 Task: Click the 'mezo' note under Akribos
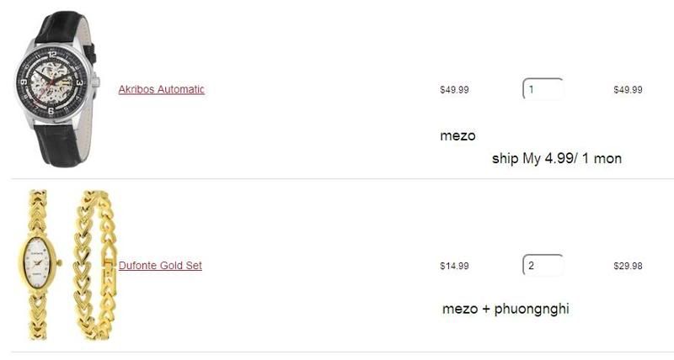(x=458, y=135)
